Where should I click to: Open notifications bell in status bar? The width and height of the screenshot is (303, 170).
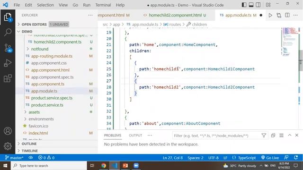point(296,157)
